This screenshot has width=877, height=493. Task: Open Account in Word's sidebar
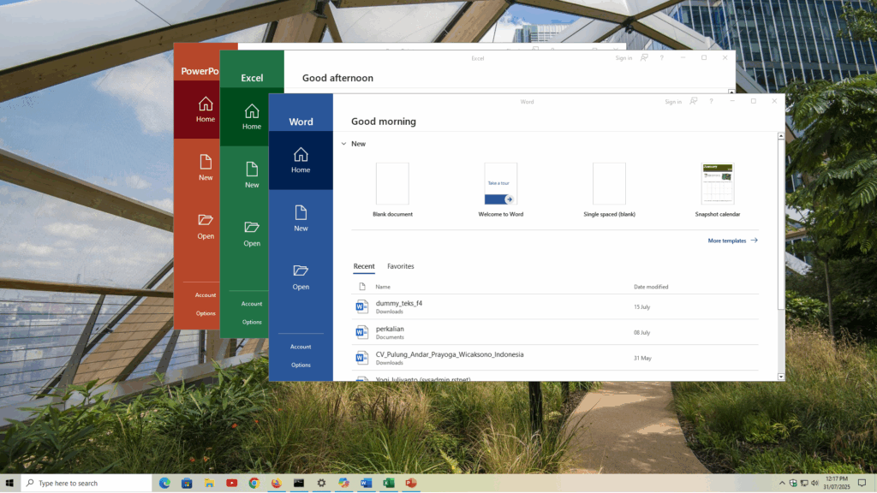point(301,347)
